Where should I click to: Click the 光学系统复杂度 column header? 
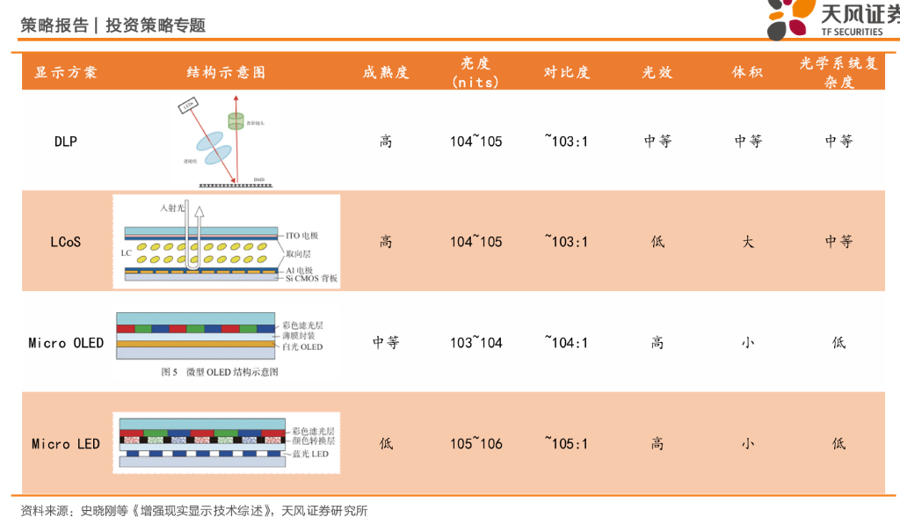(838, 72)
